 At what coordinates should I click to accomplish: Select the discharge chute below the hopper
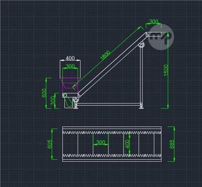69,103
